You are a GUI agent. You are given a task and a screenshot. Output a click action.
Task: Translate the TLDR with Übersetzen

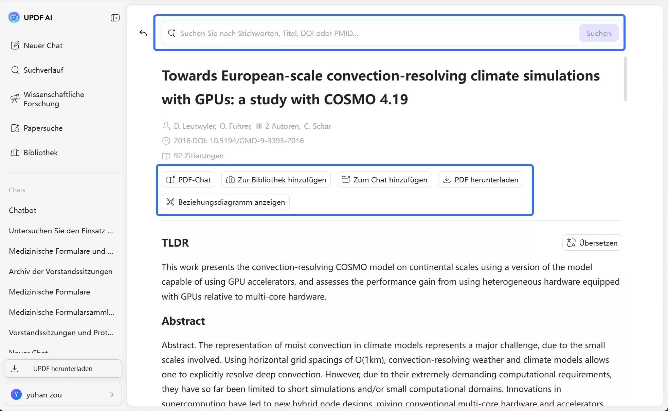point(592,243)
